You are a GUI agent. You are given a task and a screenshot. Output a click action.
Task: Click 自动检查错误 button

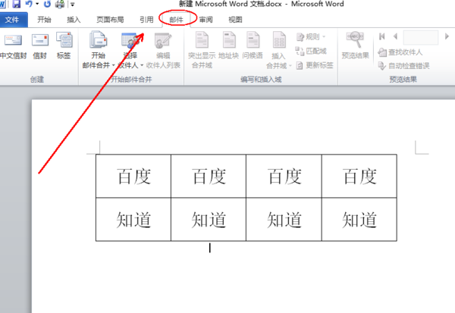point(403,66)
